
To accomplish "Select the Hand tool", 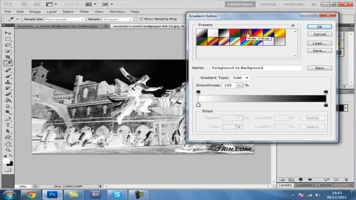I will point(8,144).
